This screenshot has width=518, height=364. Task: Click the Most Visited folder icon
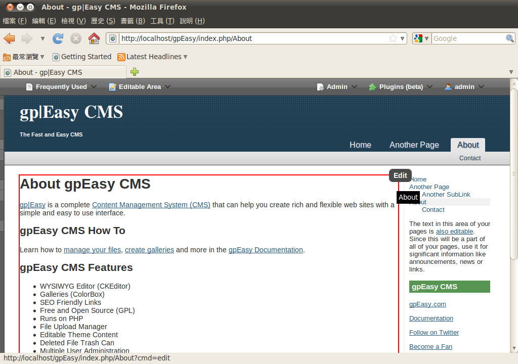pos(7,57)
